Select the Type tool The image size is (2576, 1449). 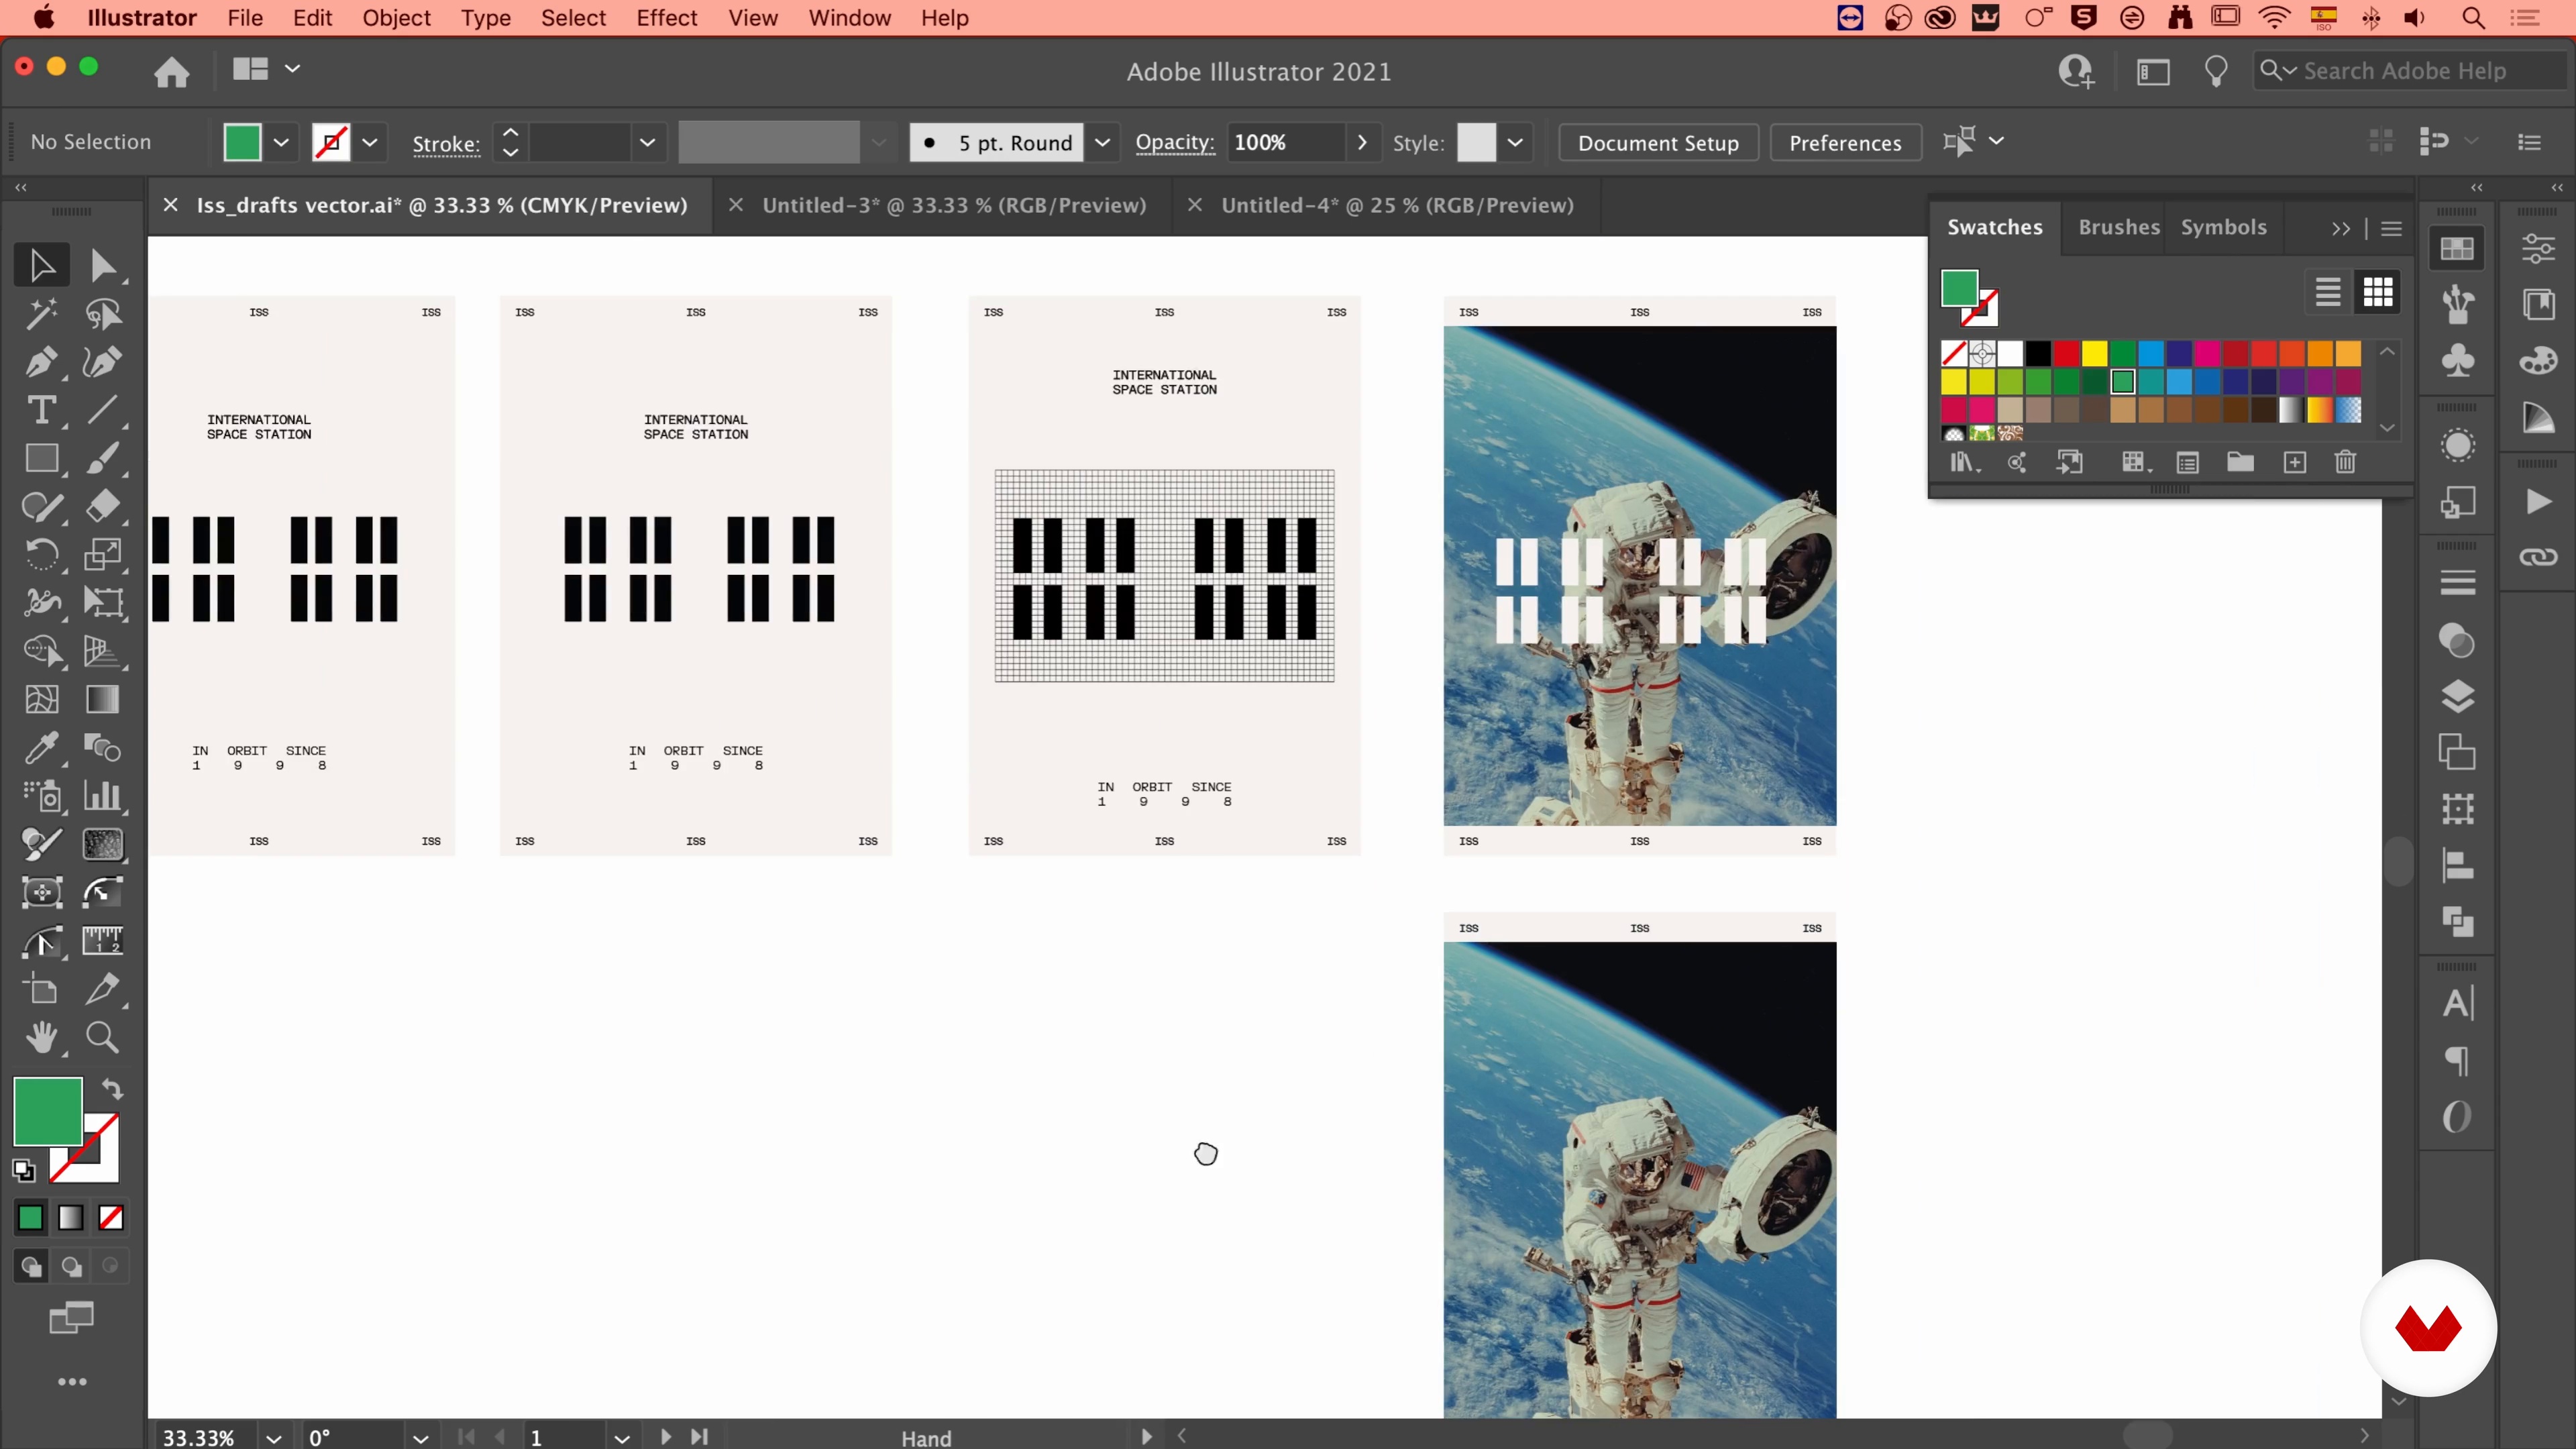(x=41, y=410)
